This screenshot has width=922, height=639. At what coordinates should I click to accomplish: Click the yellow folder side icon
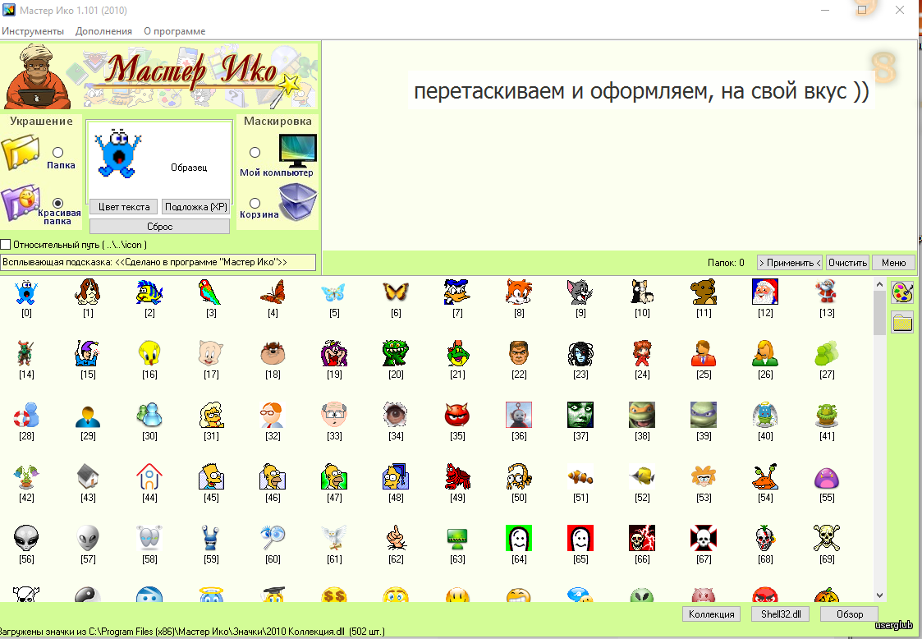[x=902, y=323]
